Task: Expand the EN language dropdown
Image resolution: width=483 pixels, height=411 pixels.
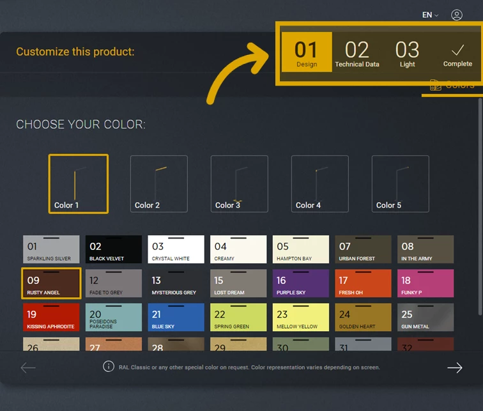Action: point(430,15)
